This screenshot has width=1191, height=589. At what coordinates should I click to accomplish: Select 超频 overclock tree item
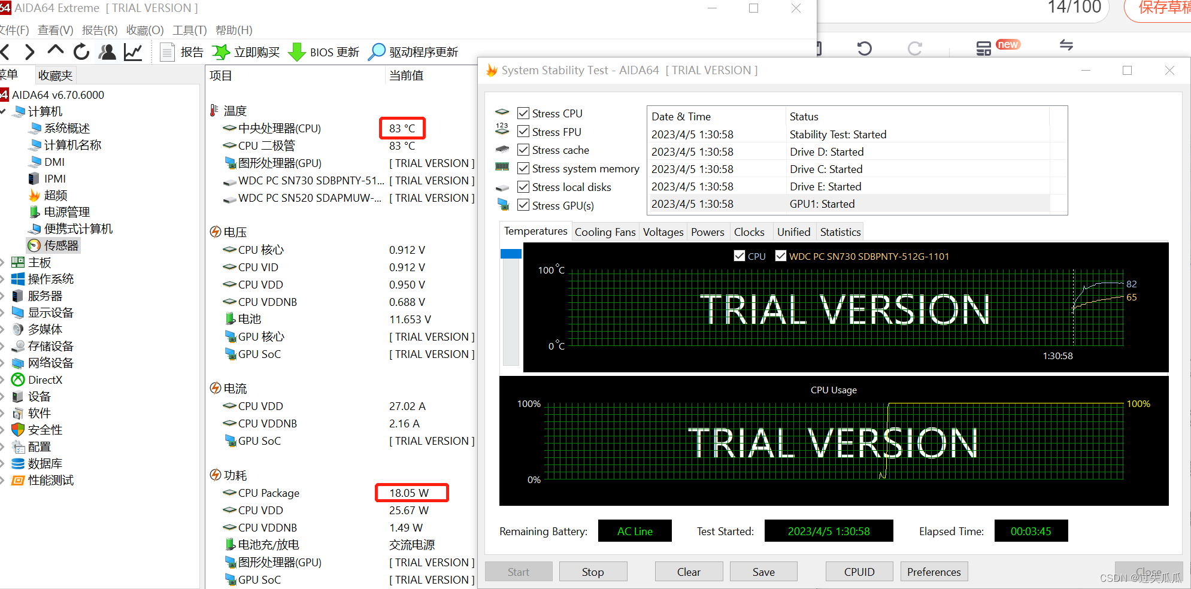48,195
